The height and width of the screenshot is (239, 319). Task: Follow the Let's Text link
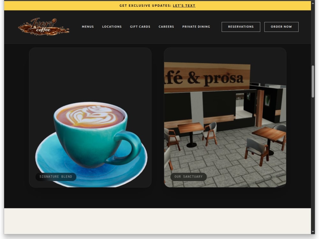pos(184,5)
